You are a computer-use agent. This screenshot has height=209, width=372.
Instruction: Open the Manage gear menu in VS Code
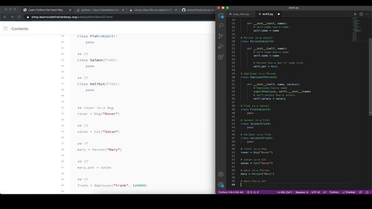[x=221, y=185]
